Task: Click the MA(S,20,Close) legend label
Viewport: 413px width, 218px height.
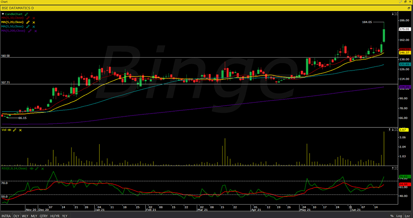Action: (x=12, y=22)
